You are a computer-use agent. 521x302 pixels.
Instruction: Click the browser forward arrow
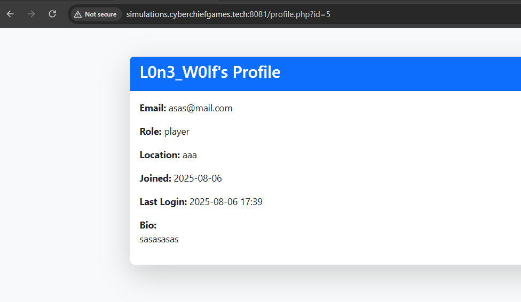pos(31,14)
